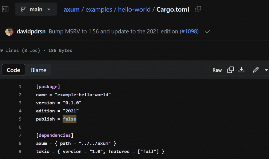
Task: Click the highlighted false value
Action: tap(69, 119)
